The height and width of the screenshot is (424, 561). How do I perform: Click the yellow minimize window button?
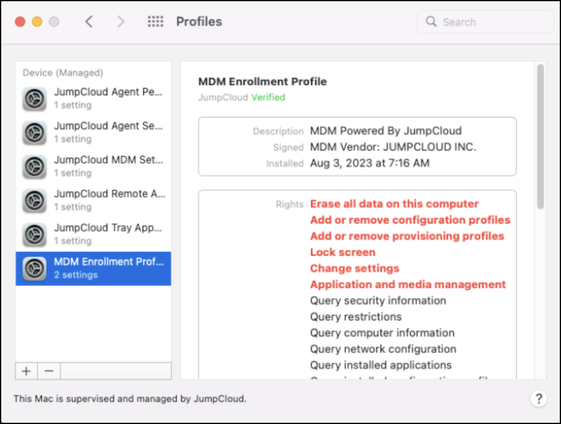tap(37, 22)
